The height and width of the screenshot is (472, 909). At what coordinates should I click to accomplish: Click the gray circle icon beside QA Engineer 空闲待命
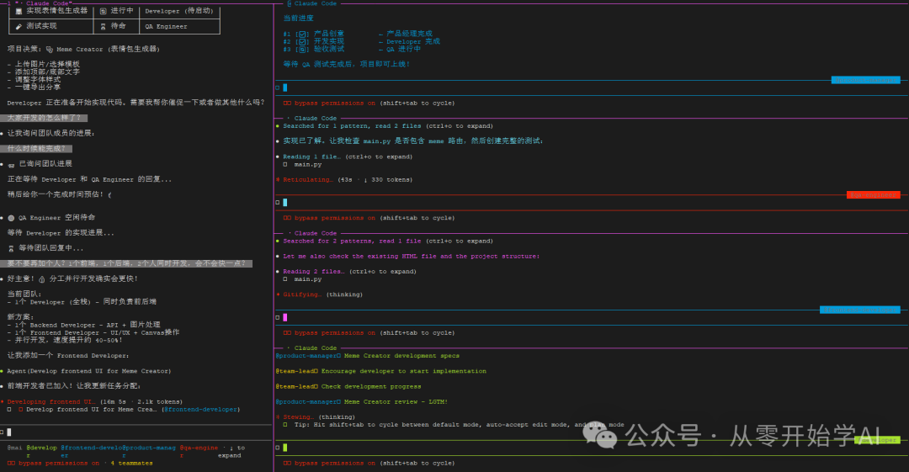[11, 217]
